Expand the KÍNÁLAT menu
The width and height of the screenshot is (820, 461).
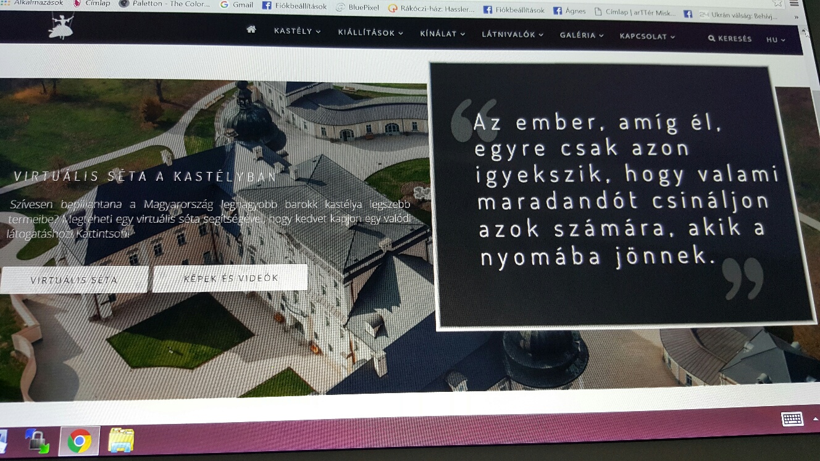click(443, 34)
